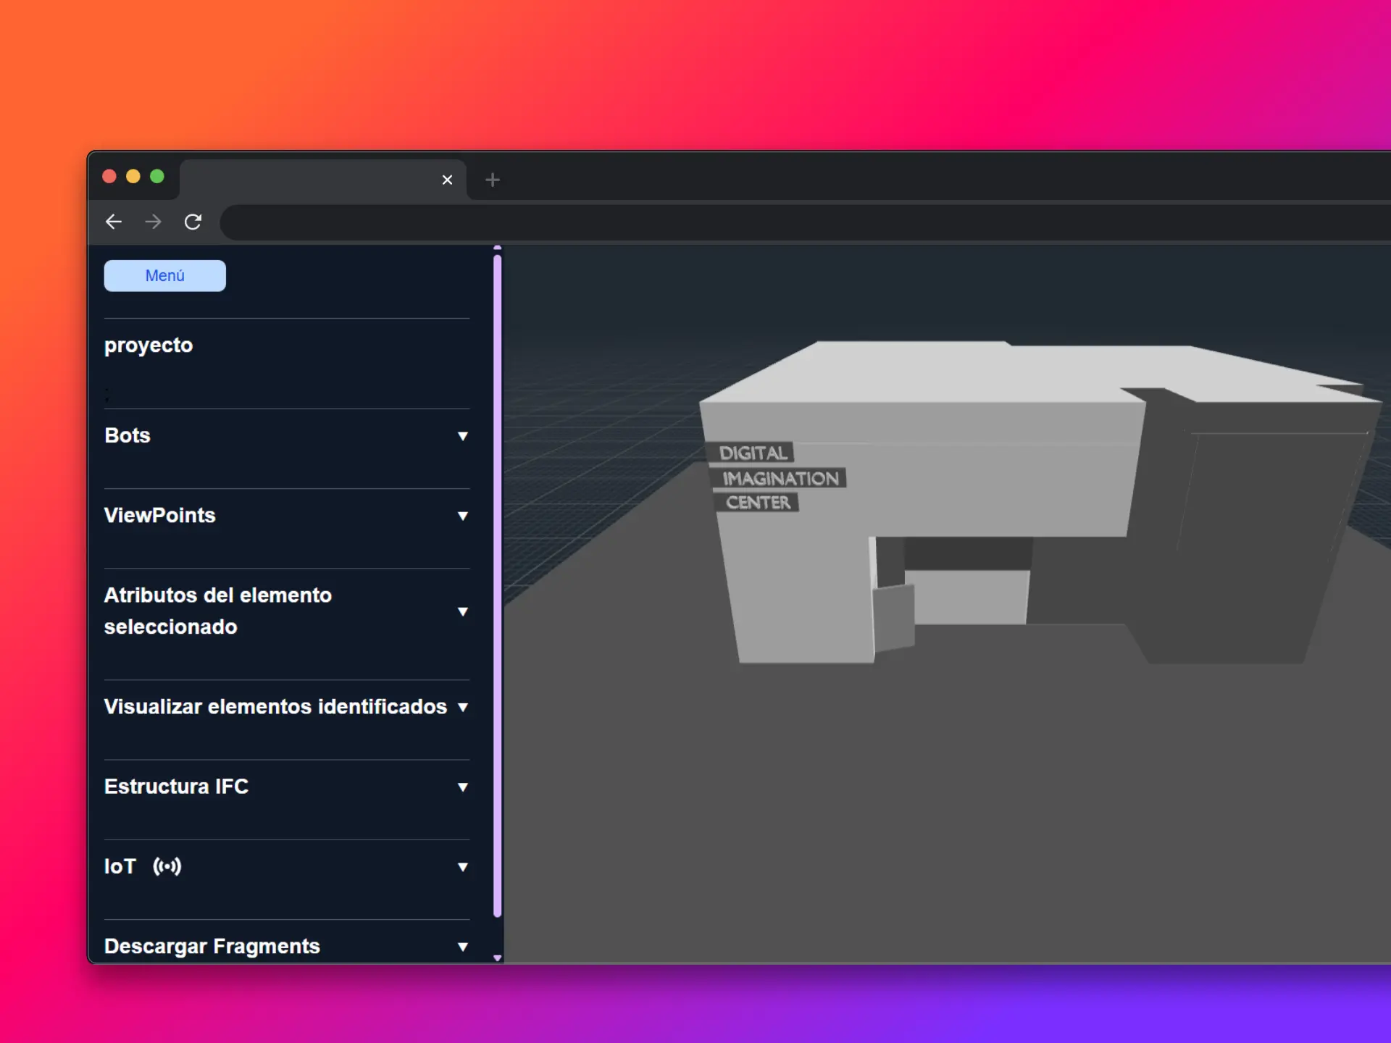Click the Menú button
This screenshot has height=1043, width=1391.
click(x=164, y=275)
